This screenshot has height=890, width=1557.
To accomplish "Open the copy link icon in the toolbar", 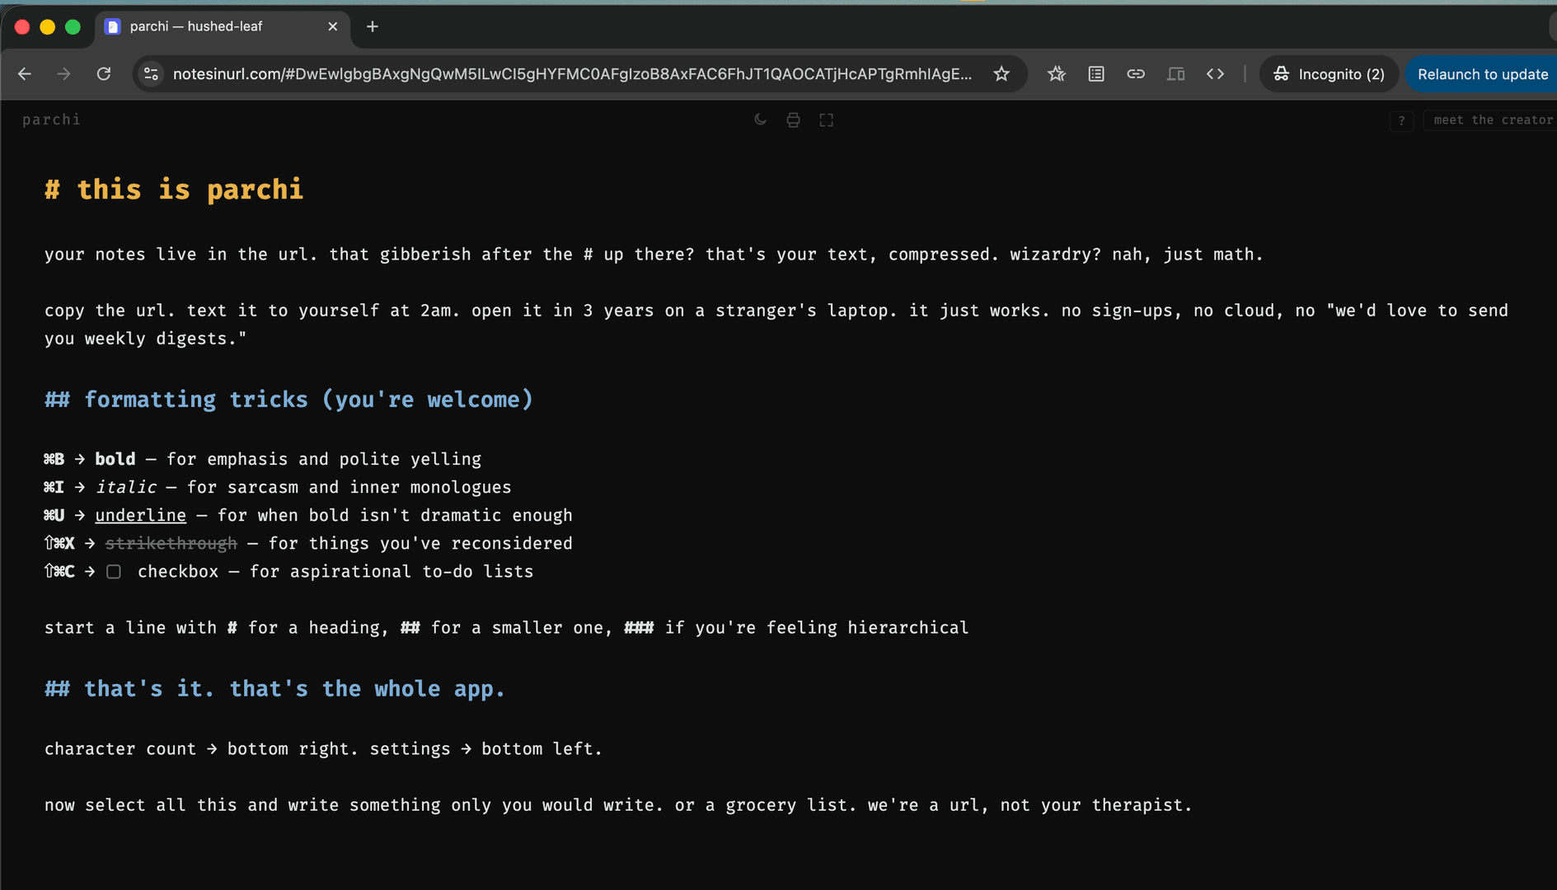I will pos(1136,73).
